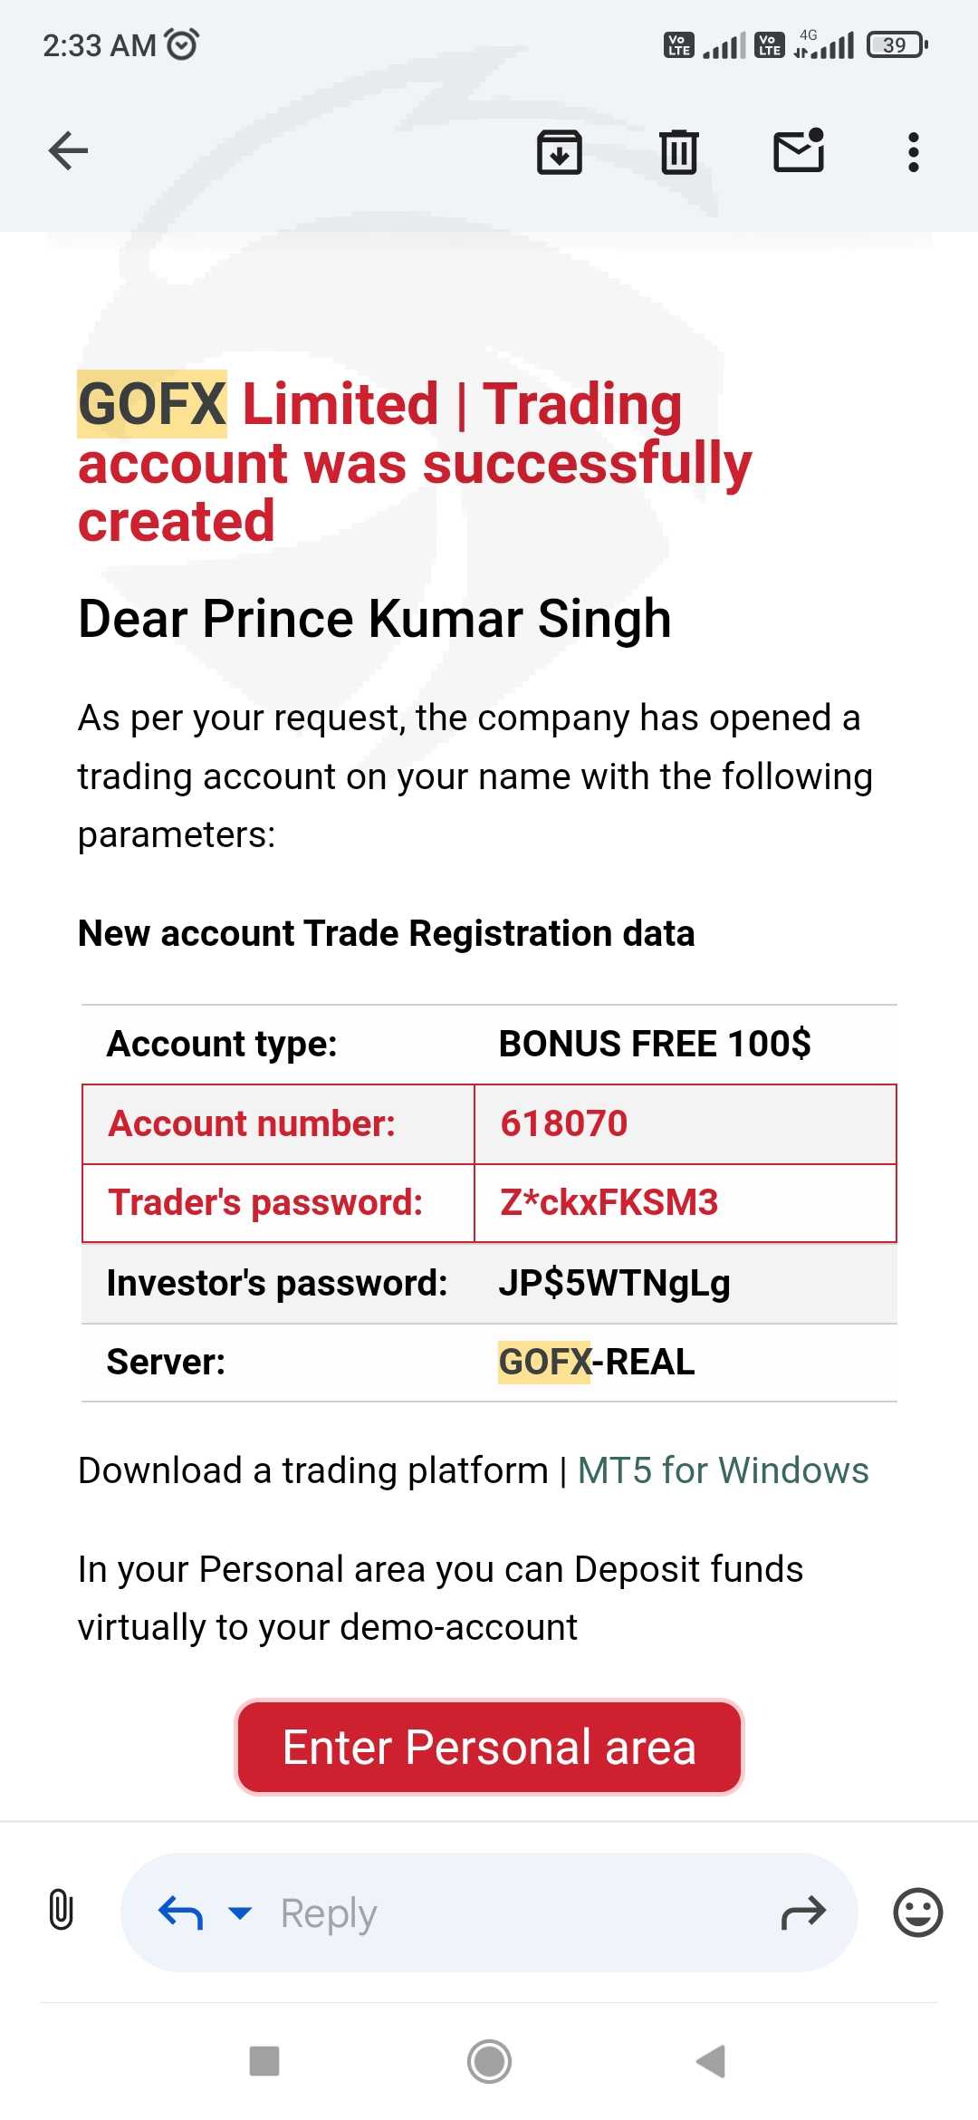The height and width of the screenshot is (2120, 978).
Task: Archive this email
Action: coord(559,151)
